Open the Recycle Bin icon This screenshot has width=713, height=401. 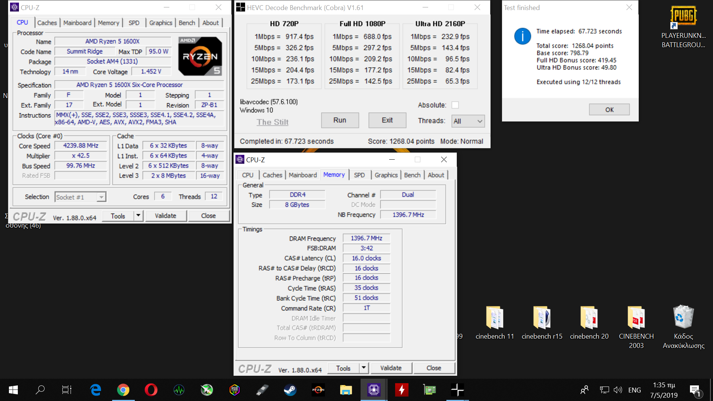tap(683, 327)
